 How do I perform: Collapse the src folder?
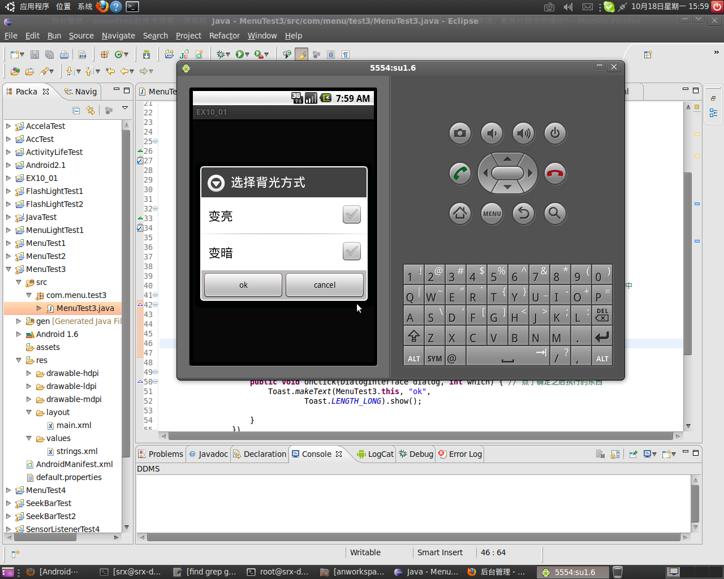pos(19,282)
